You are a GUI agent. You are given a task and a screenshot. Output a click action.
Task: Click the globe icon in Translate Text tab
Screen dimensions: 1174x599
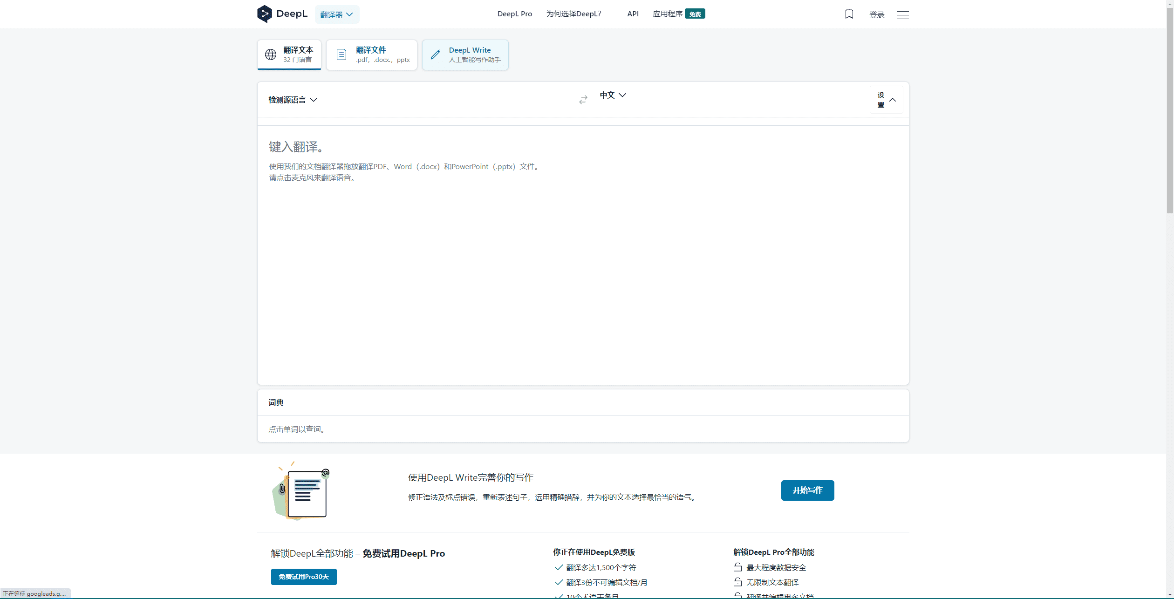point(271,54)
